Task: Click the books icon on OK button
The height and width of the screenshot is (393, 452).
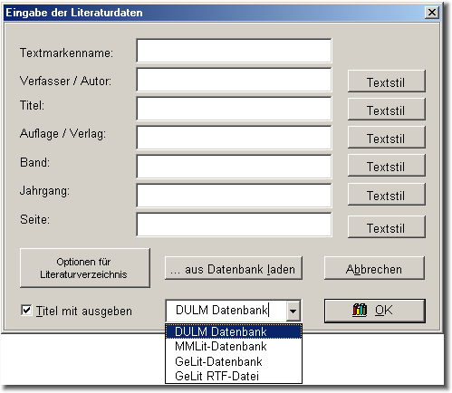Action: [360, 310]
